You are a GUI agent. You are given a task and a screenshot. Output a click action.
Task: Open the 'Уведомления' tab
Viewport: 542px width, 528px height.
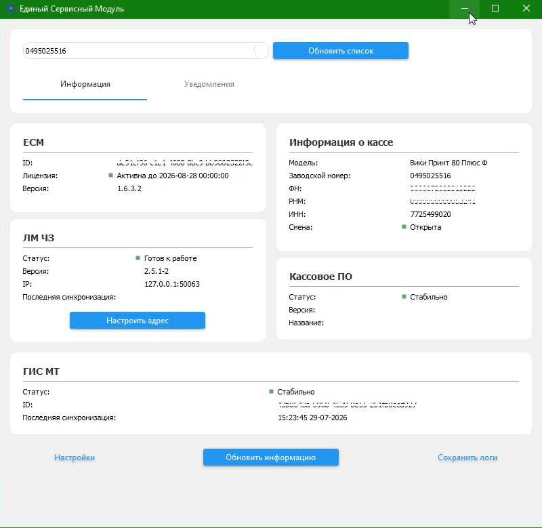pyautogui.click(x=209, y=84)
